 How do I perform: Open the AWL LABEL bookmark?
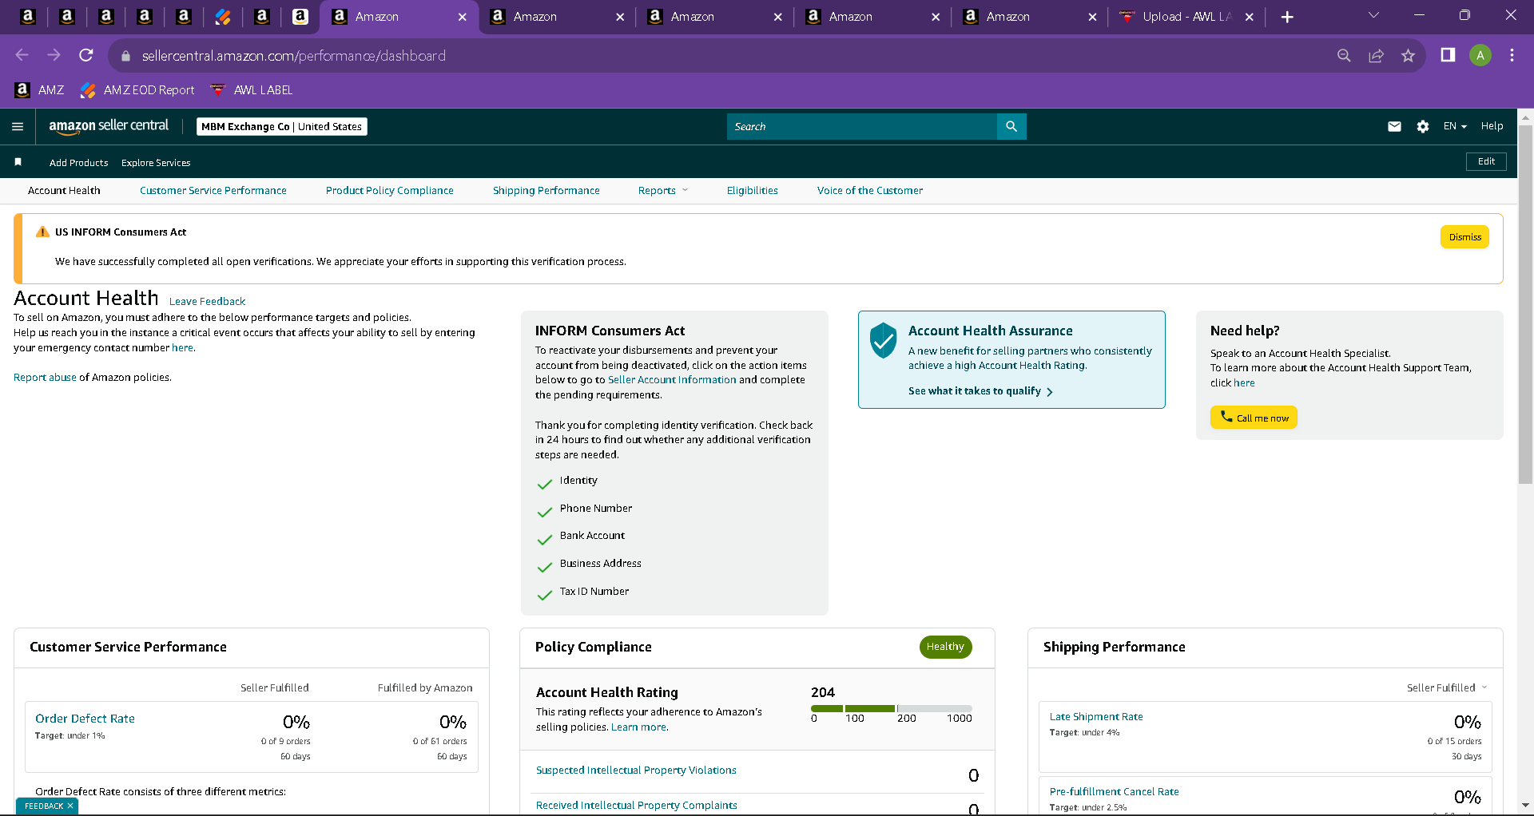click(252, 90)
